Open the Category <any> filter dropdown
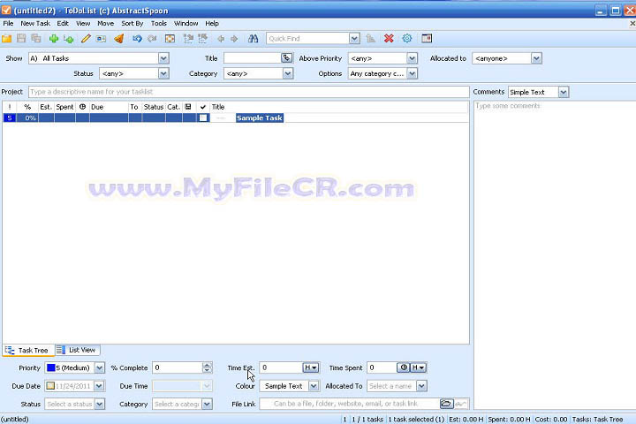This screenshot has height=424, width=636. click(288, 74)
